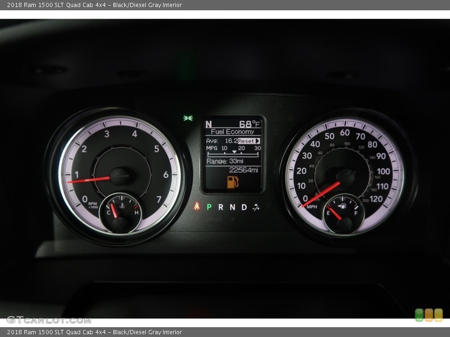
Task: Click the green P gear indicator
Action: click(x=209, y=207)
